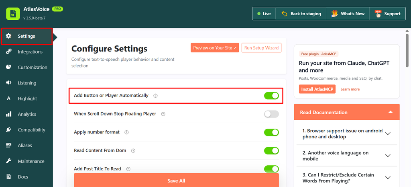
Task: Click the Run Setup Wizard button
Action: coord(261,48)
